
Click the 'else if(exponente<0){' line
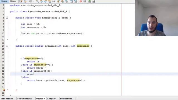[x=36, y=71]
